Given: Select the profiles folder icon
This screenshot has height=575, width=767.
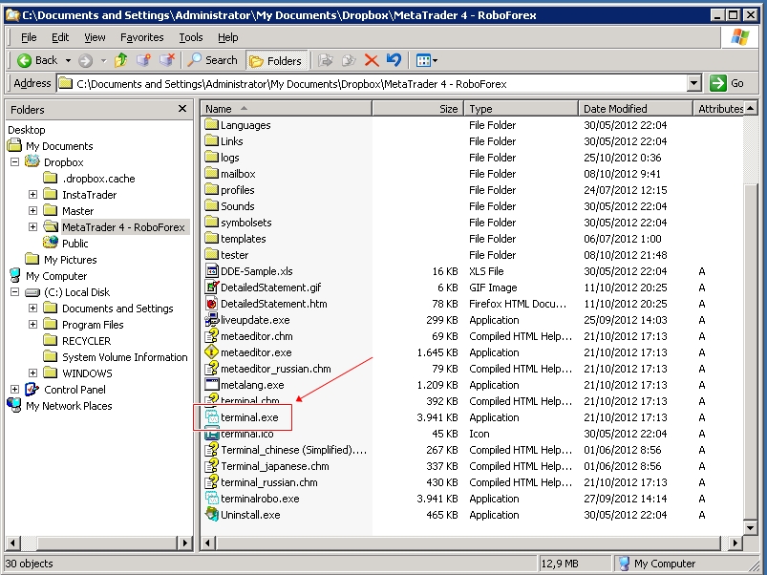Looking at the screenshot, I should (x=211, y=189).
